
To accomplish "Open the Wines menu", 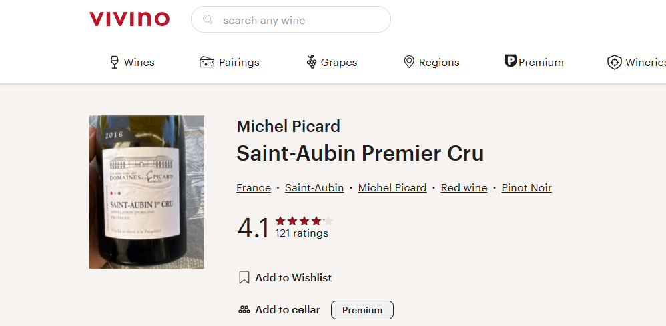I will (x=132, y=63).
